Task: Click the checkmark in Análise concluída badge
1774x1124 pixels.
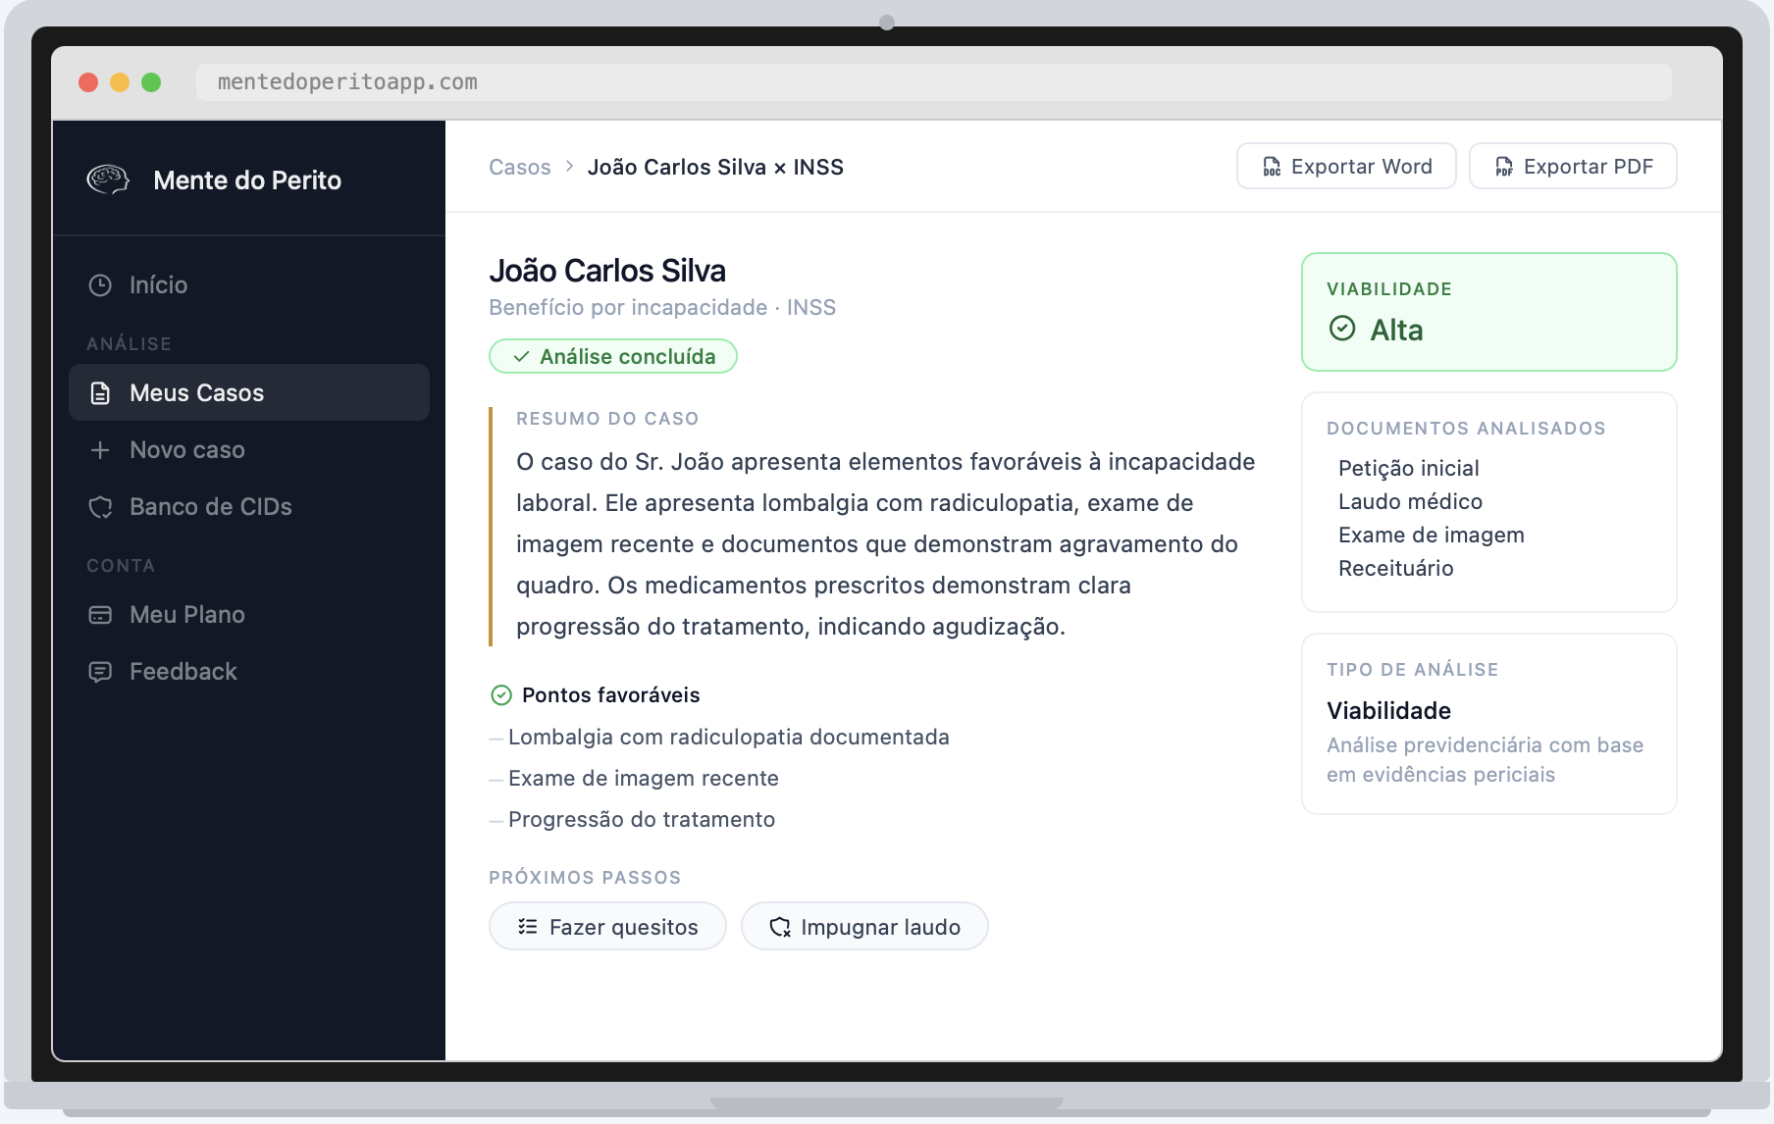Action: click(x=521, y=357)
